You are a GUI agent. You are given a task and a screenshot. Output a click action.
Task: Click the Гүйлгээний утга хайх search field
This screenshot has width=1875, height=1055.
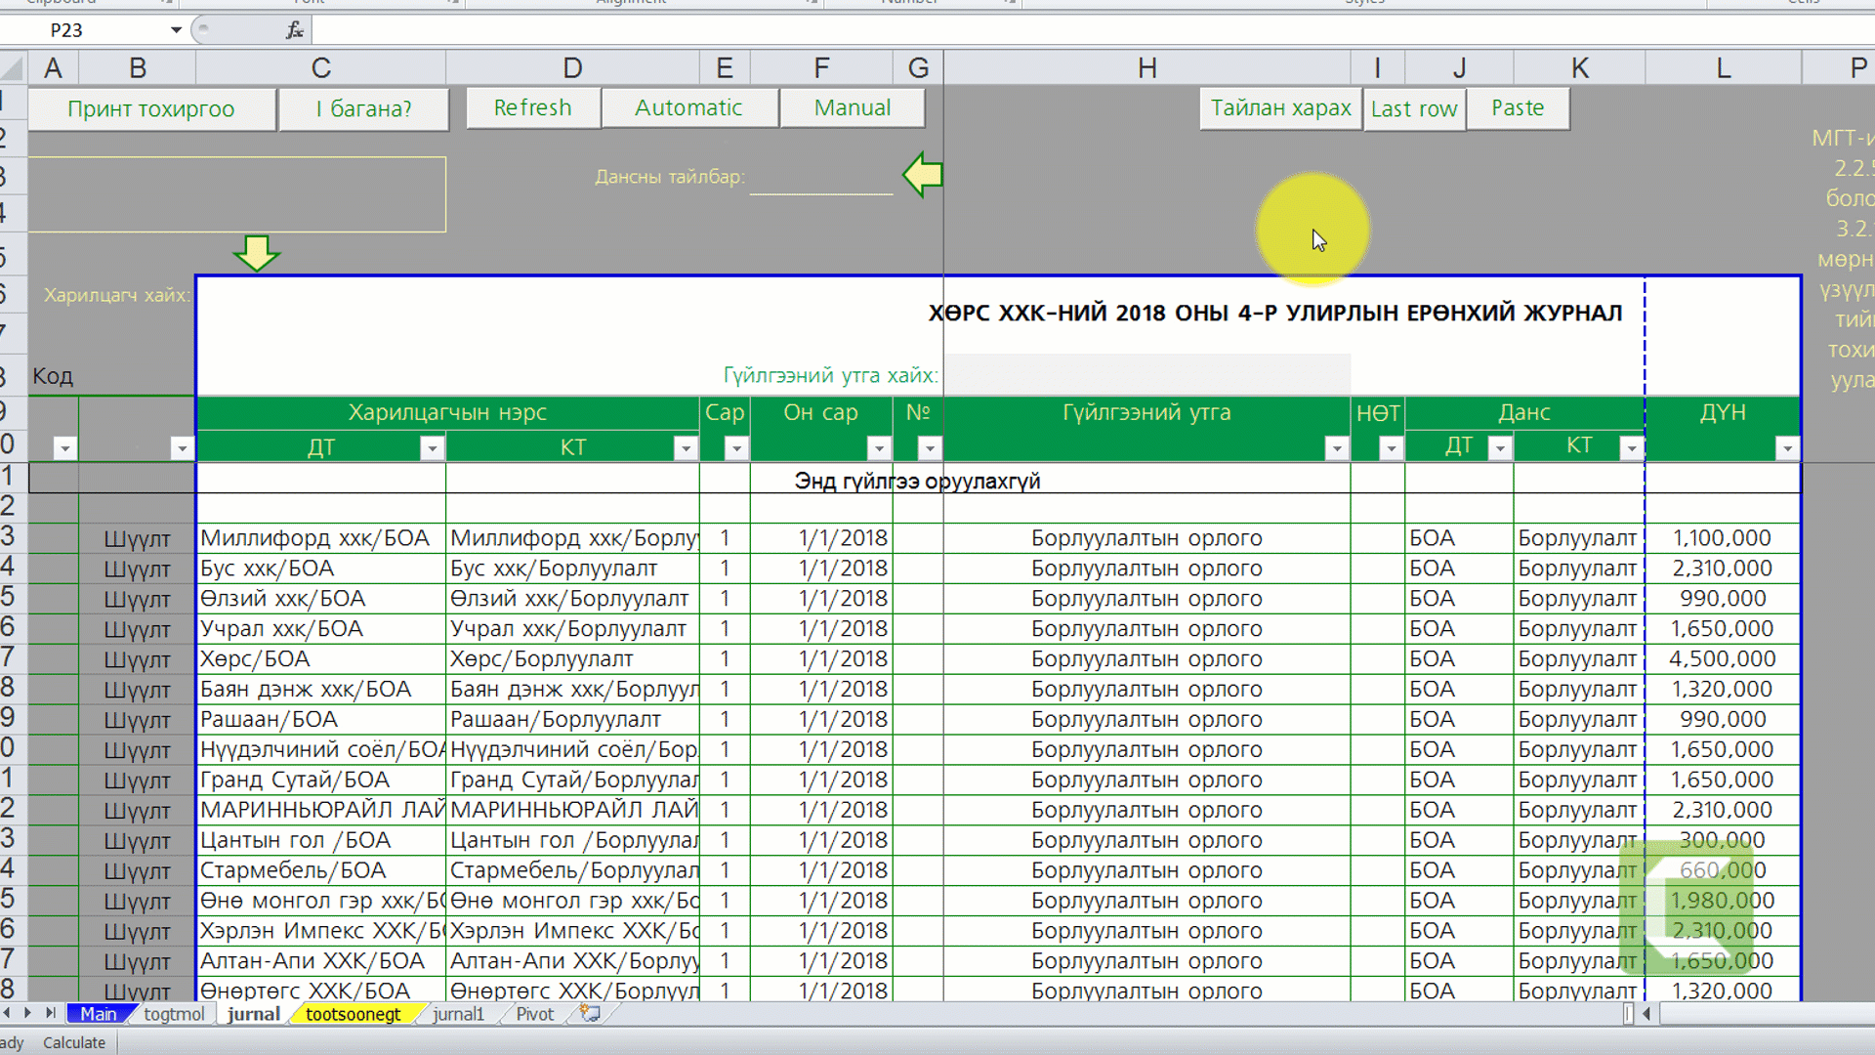1146,375
